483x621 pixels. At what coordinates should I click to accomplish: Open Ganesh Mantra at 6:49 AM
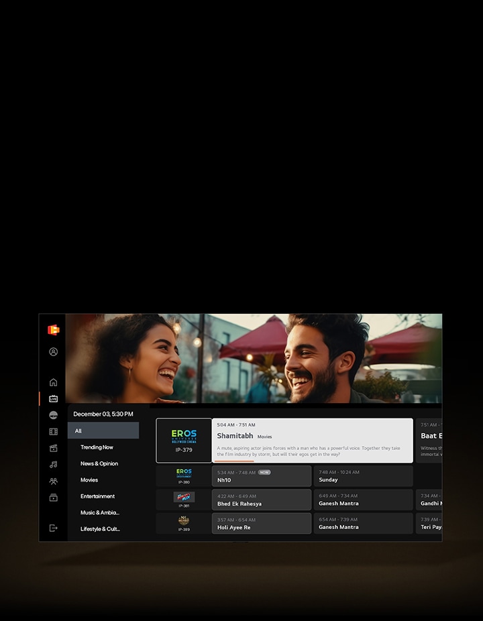coord(364,500)
